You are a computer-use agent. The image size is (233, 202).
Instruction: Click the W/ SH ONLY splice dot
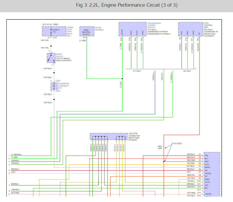pyautogui.click(x=164, y=162)
